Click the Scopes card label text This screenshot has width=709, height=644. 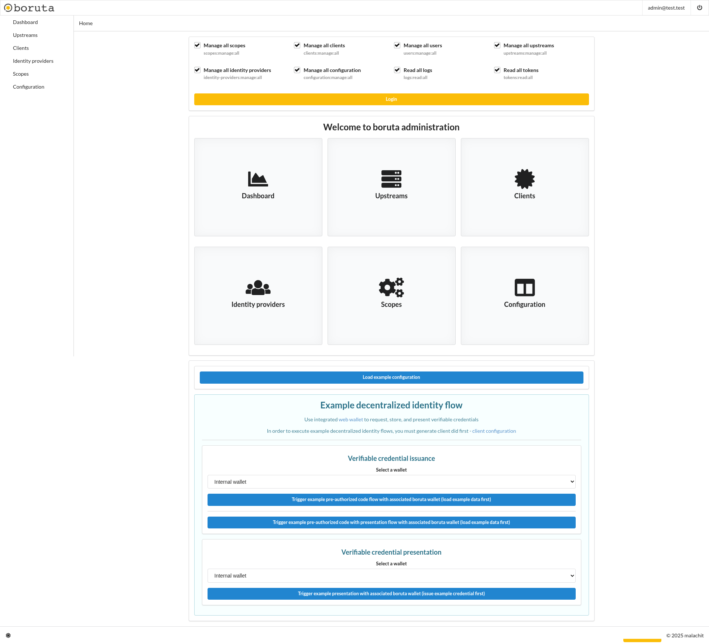pos(391,304)
